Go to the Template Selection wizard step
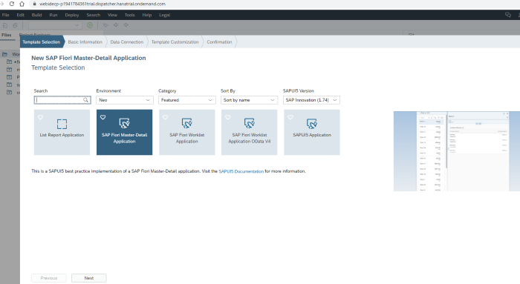This screenshot has height=284, width=520. pyautogui.click(x=42, y=42)
